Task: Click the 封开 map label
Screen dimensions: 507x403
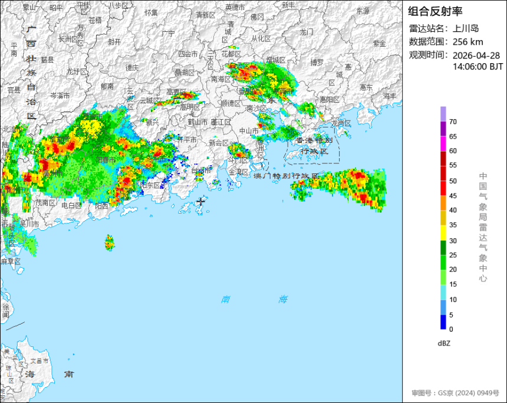Action: [x=114, y=42]
